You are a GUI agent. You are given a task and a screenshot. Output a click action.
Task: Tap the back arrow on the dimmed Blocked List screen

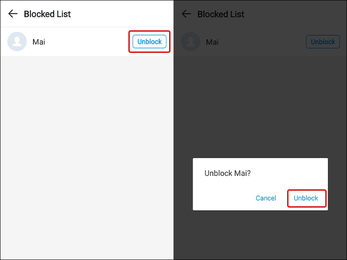coord(187,14)
